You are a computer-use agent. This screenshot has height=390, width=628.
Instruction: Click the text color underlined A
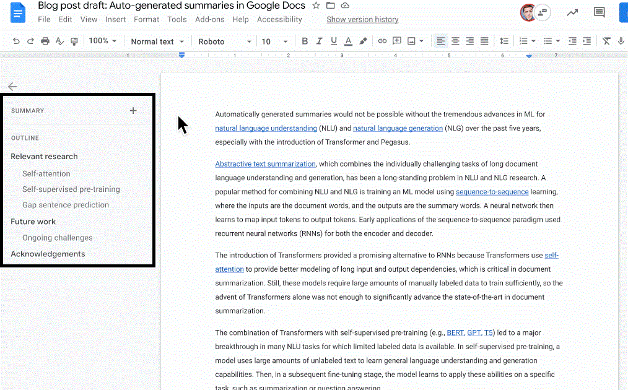point(348,41)
